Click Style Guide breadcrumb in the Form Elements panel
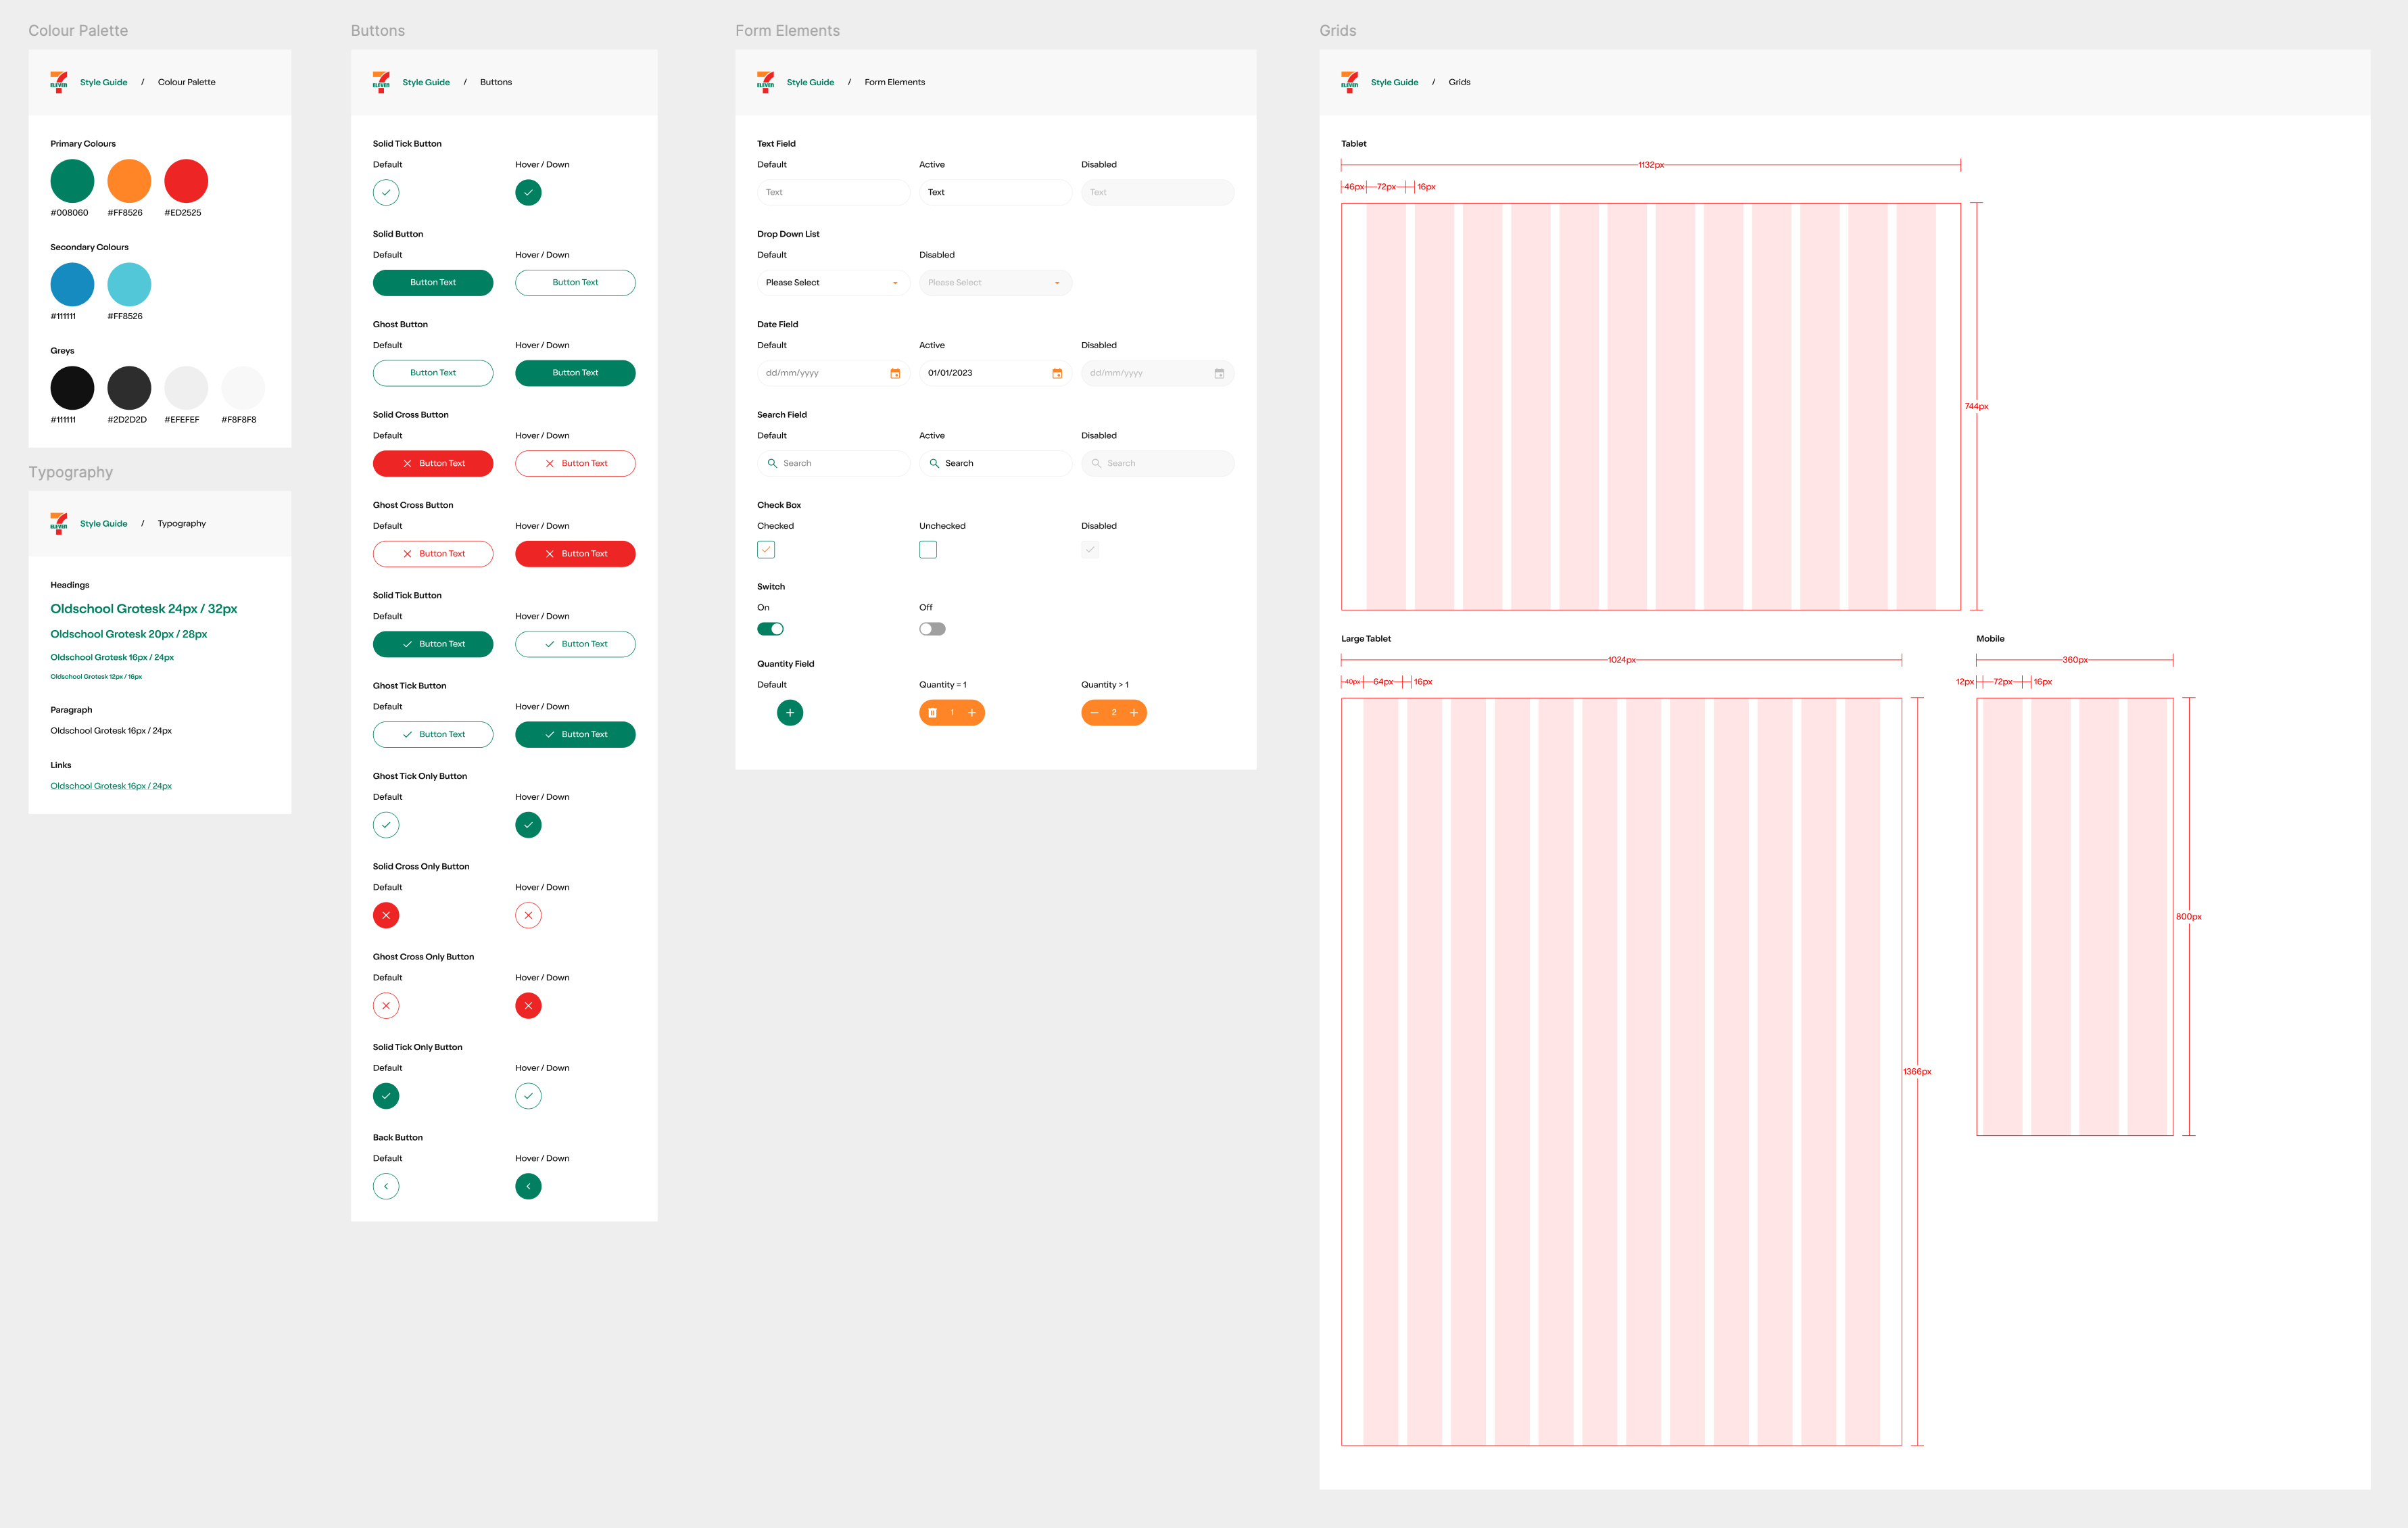The width and height of the screenshot is (2408, 1528). click(810, 82)
